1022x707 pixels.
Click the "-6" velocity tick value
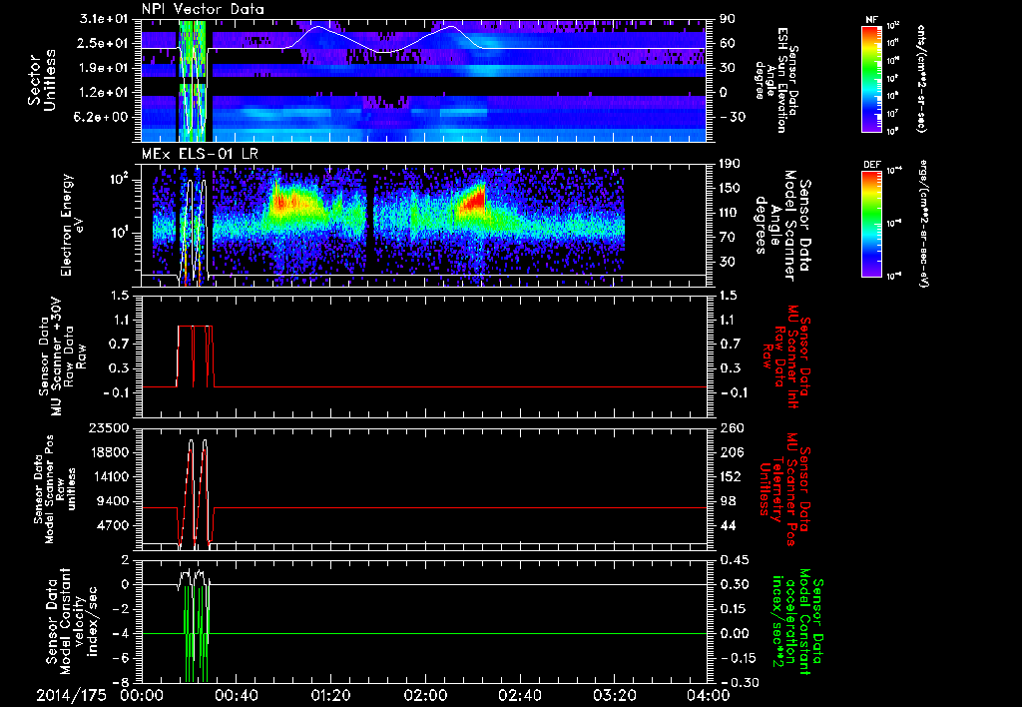tap(123, 658)
